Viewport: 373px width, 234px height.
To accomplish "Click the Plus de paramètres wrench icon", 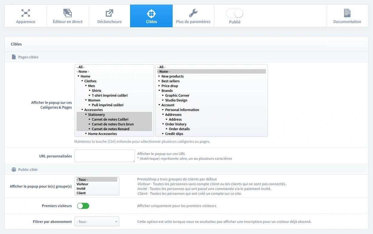I will coord(193,13).
